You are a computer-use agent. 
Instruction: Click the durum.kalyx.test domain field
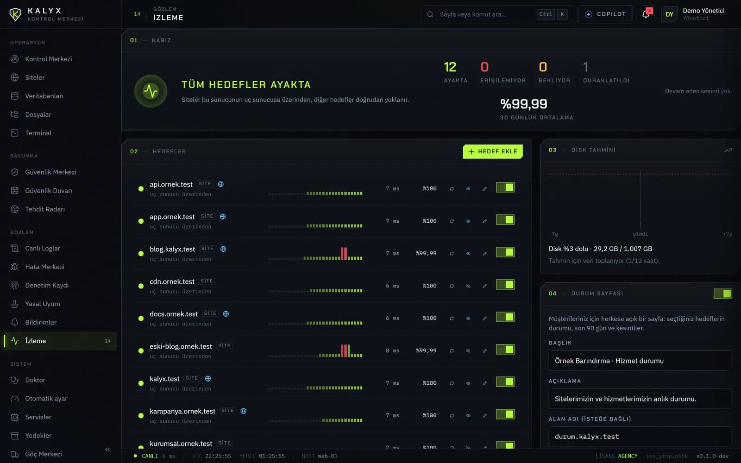click(x=640, y=437)
